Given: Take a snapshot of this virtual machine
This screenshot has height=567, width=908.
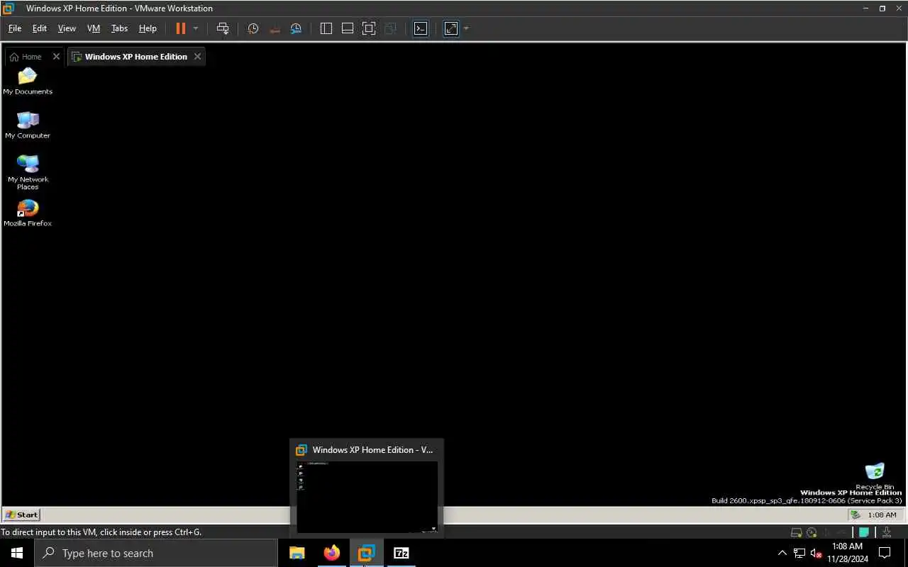Looking at the screenshot, I should click(x=253, y=28).
